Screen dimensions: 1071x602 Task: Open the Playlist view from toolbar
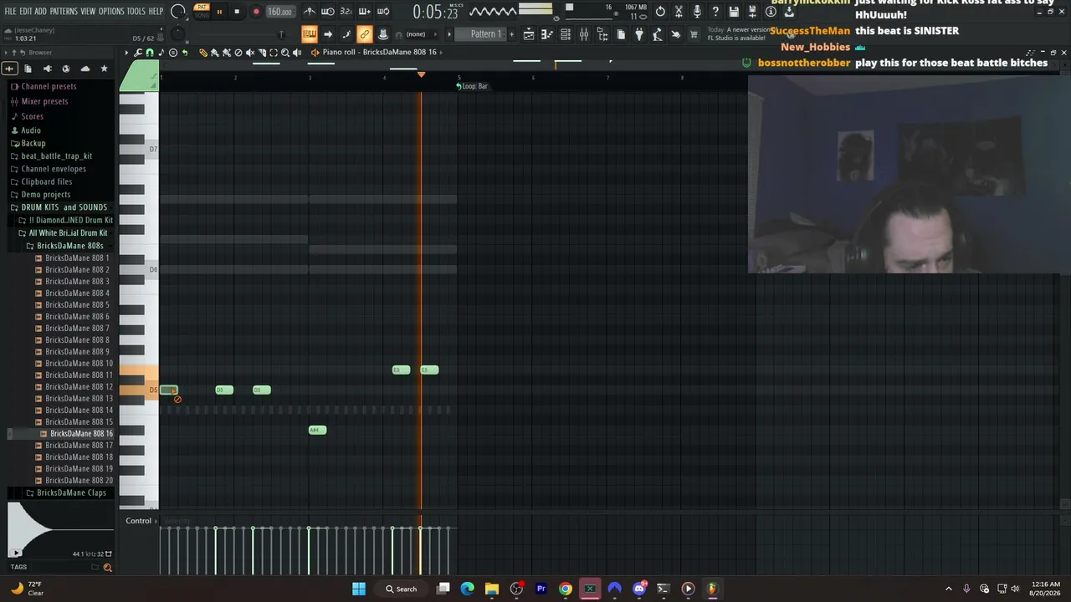529,34
